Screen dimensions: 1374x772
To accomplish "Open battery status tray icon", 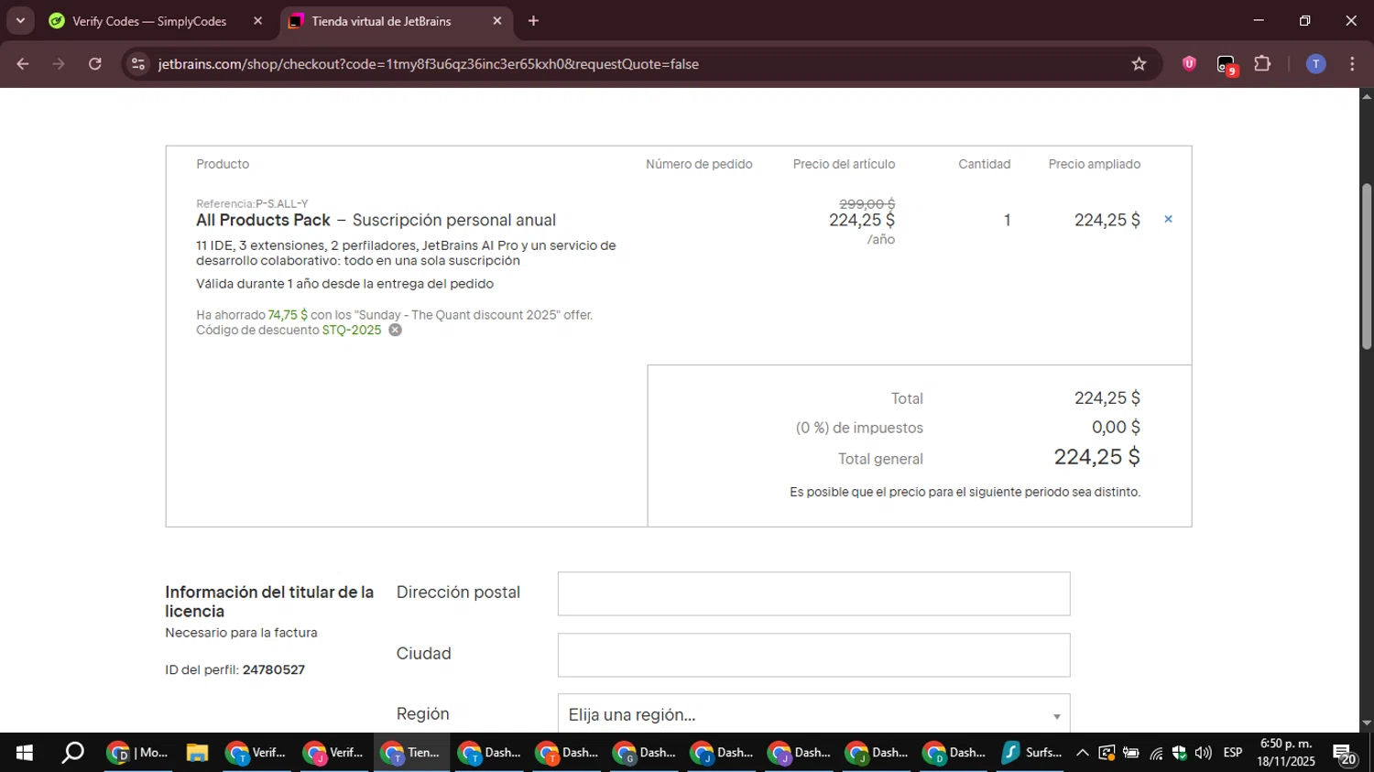I will [x=1131, y=753].
